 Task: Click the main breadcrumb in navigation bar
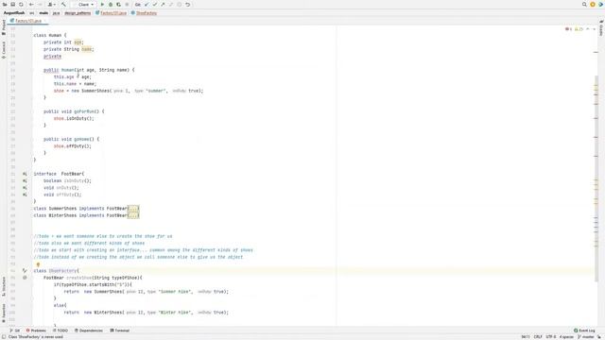point(43,12)
